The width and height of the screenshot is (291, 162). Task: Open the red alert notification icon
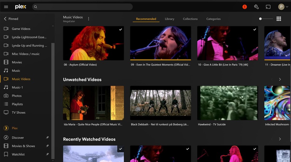(245, 7)
